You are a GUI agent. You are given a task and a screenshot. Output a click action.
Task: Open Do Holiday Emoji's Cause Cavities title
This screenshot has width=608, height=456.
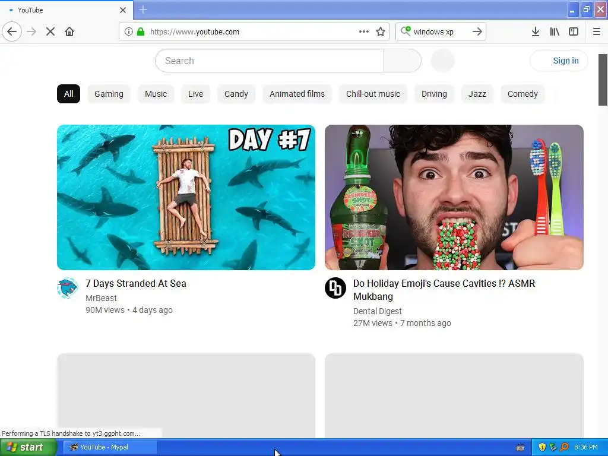pos(444,290)
